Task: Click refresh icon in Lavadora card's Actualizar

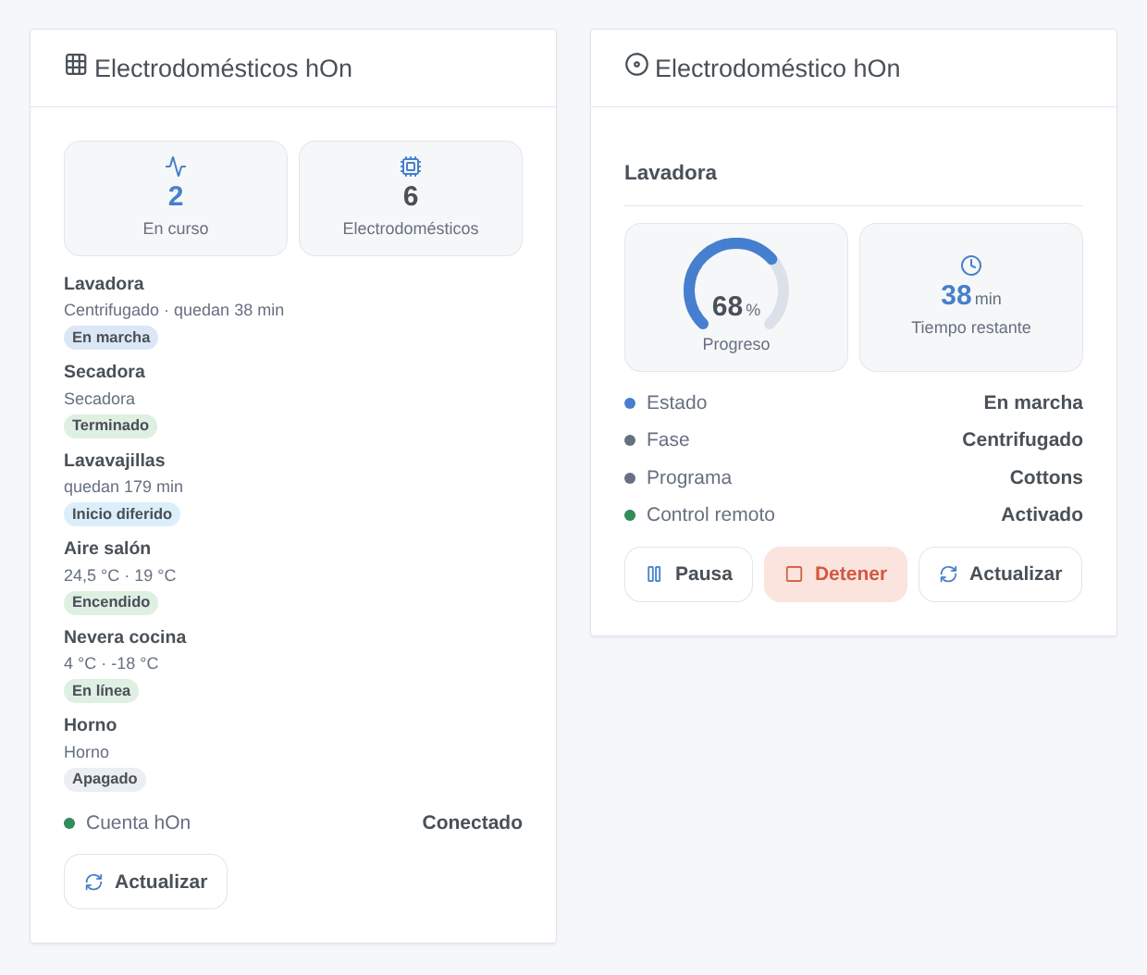Action: (x=948, y=574)
